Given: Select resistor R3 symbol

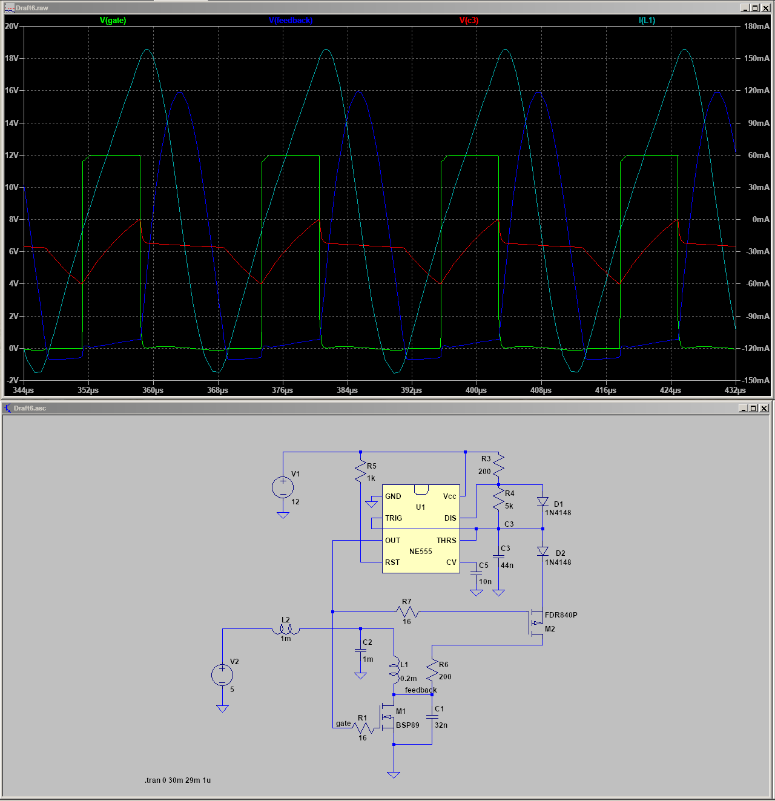Looking at the screenshot, I should point(498,465).
